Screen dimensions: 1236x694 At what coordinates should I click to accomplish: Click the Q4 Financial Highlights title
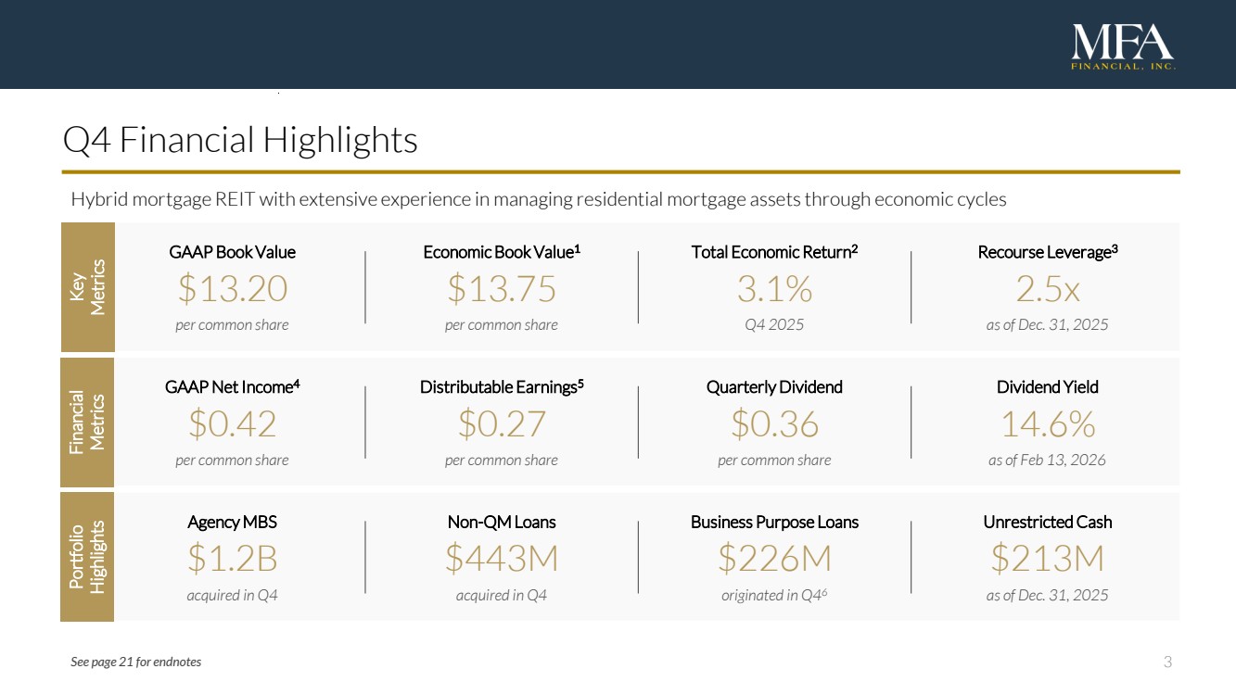pyautogui.click(x=240, y=141)
